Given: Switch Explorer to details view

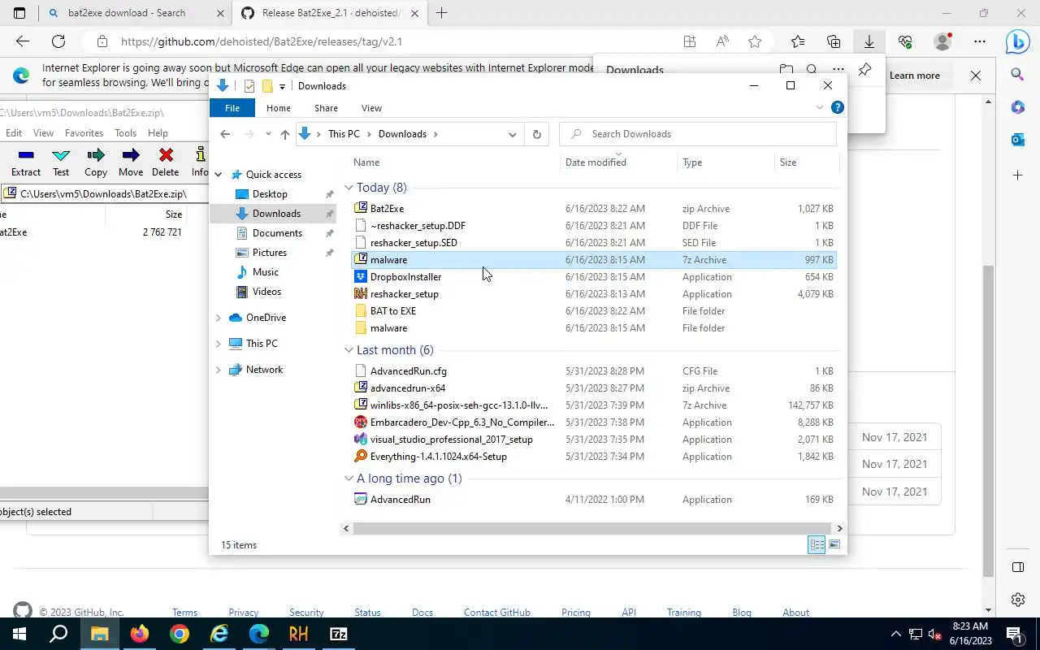Looking at the screenshot, I should point(817,544).
